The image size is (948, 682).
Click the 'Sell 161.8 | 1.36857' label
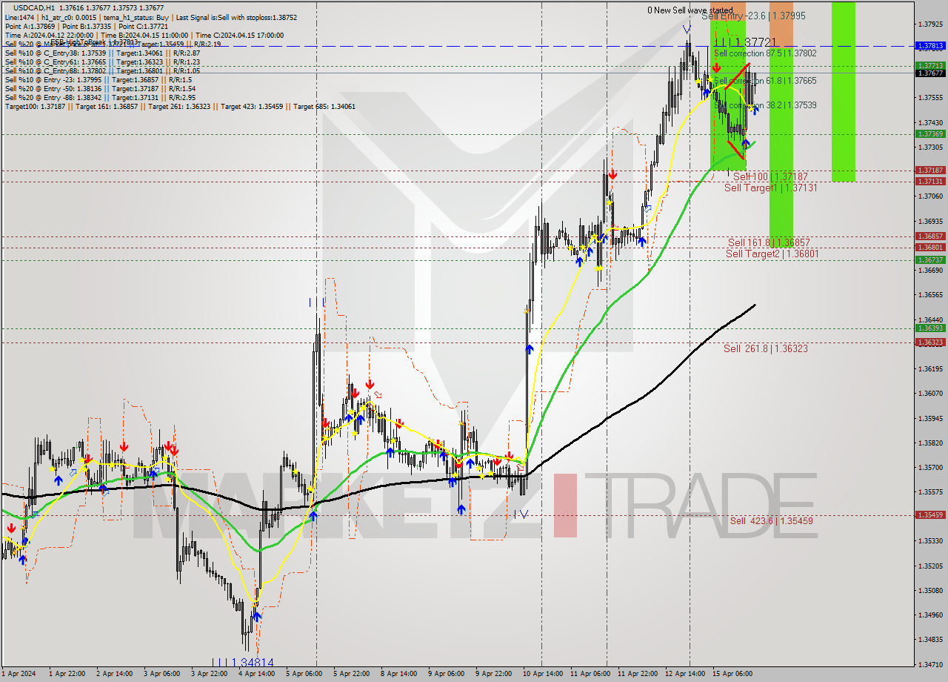(769, 243)
